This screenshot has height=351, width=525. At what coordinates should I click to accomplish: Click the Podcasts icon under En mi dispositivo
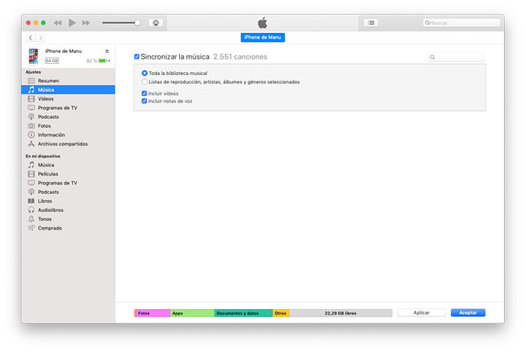[x=31, y=192]
